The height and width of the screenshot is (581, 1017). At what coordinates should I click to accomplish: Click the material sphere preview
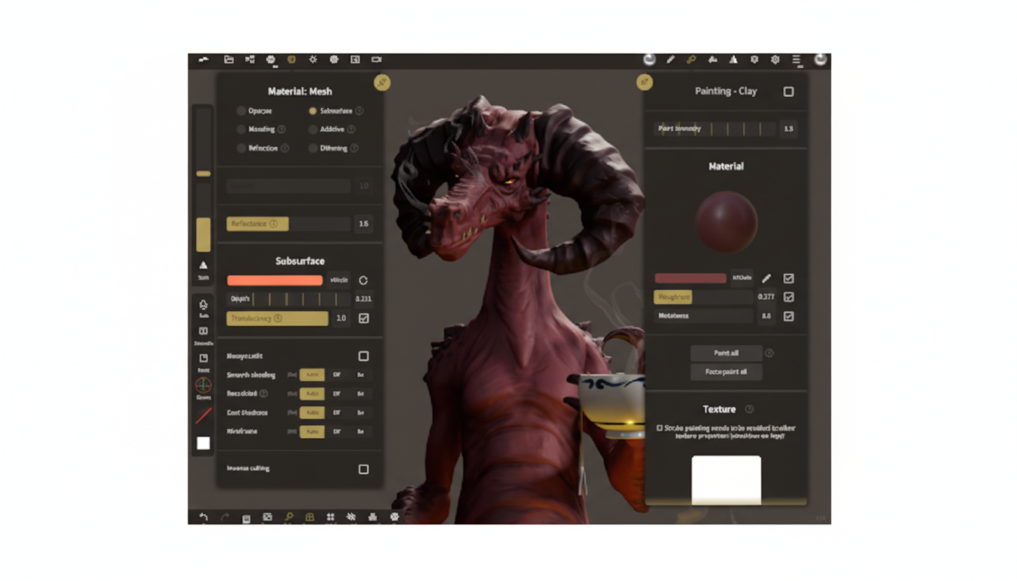[726, 219]
